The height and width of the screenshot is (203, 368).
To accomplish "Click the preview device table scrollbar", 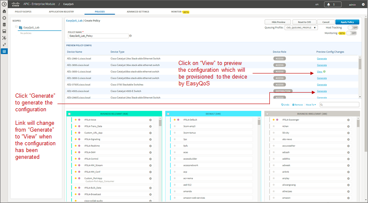I will pyautogui.click(x=360, y=64).
